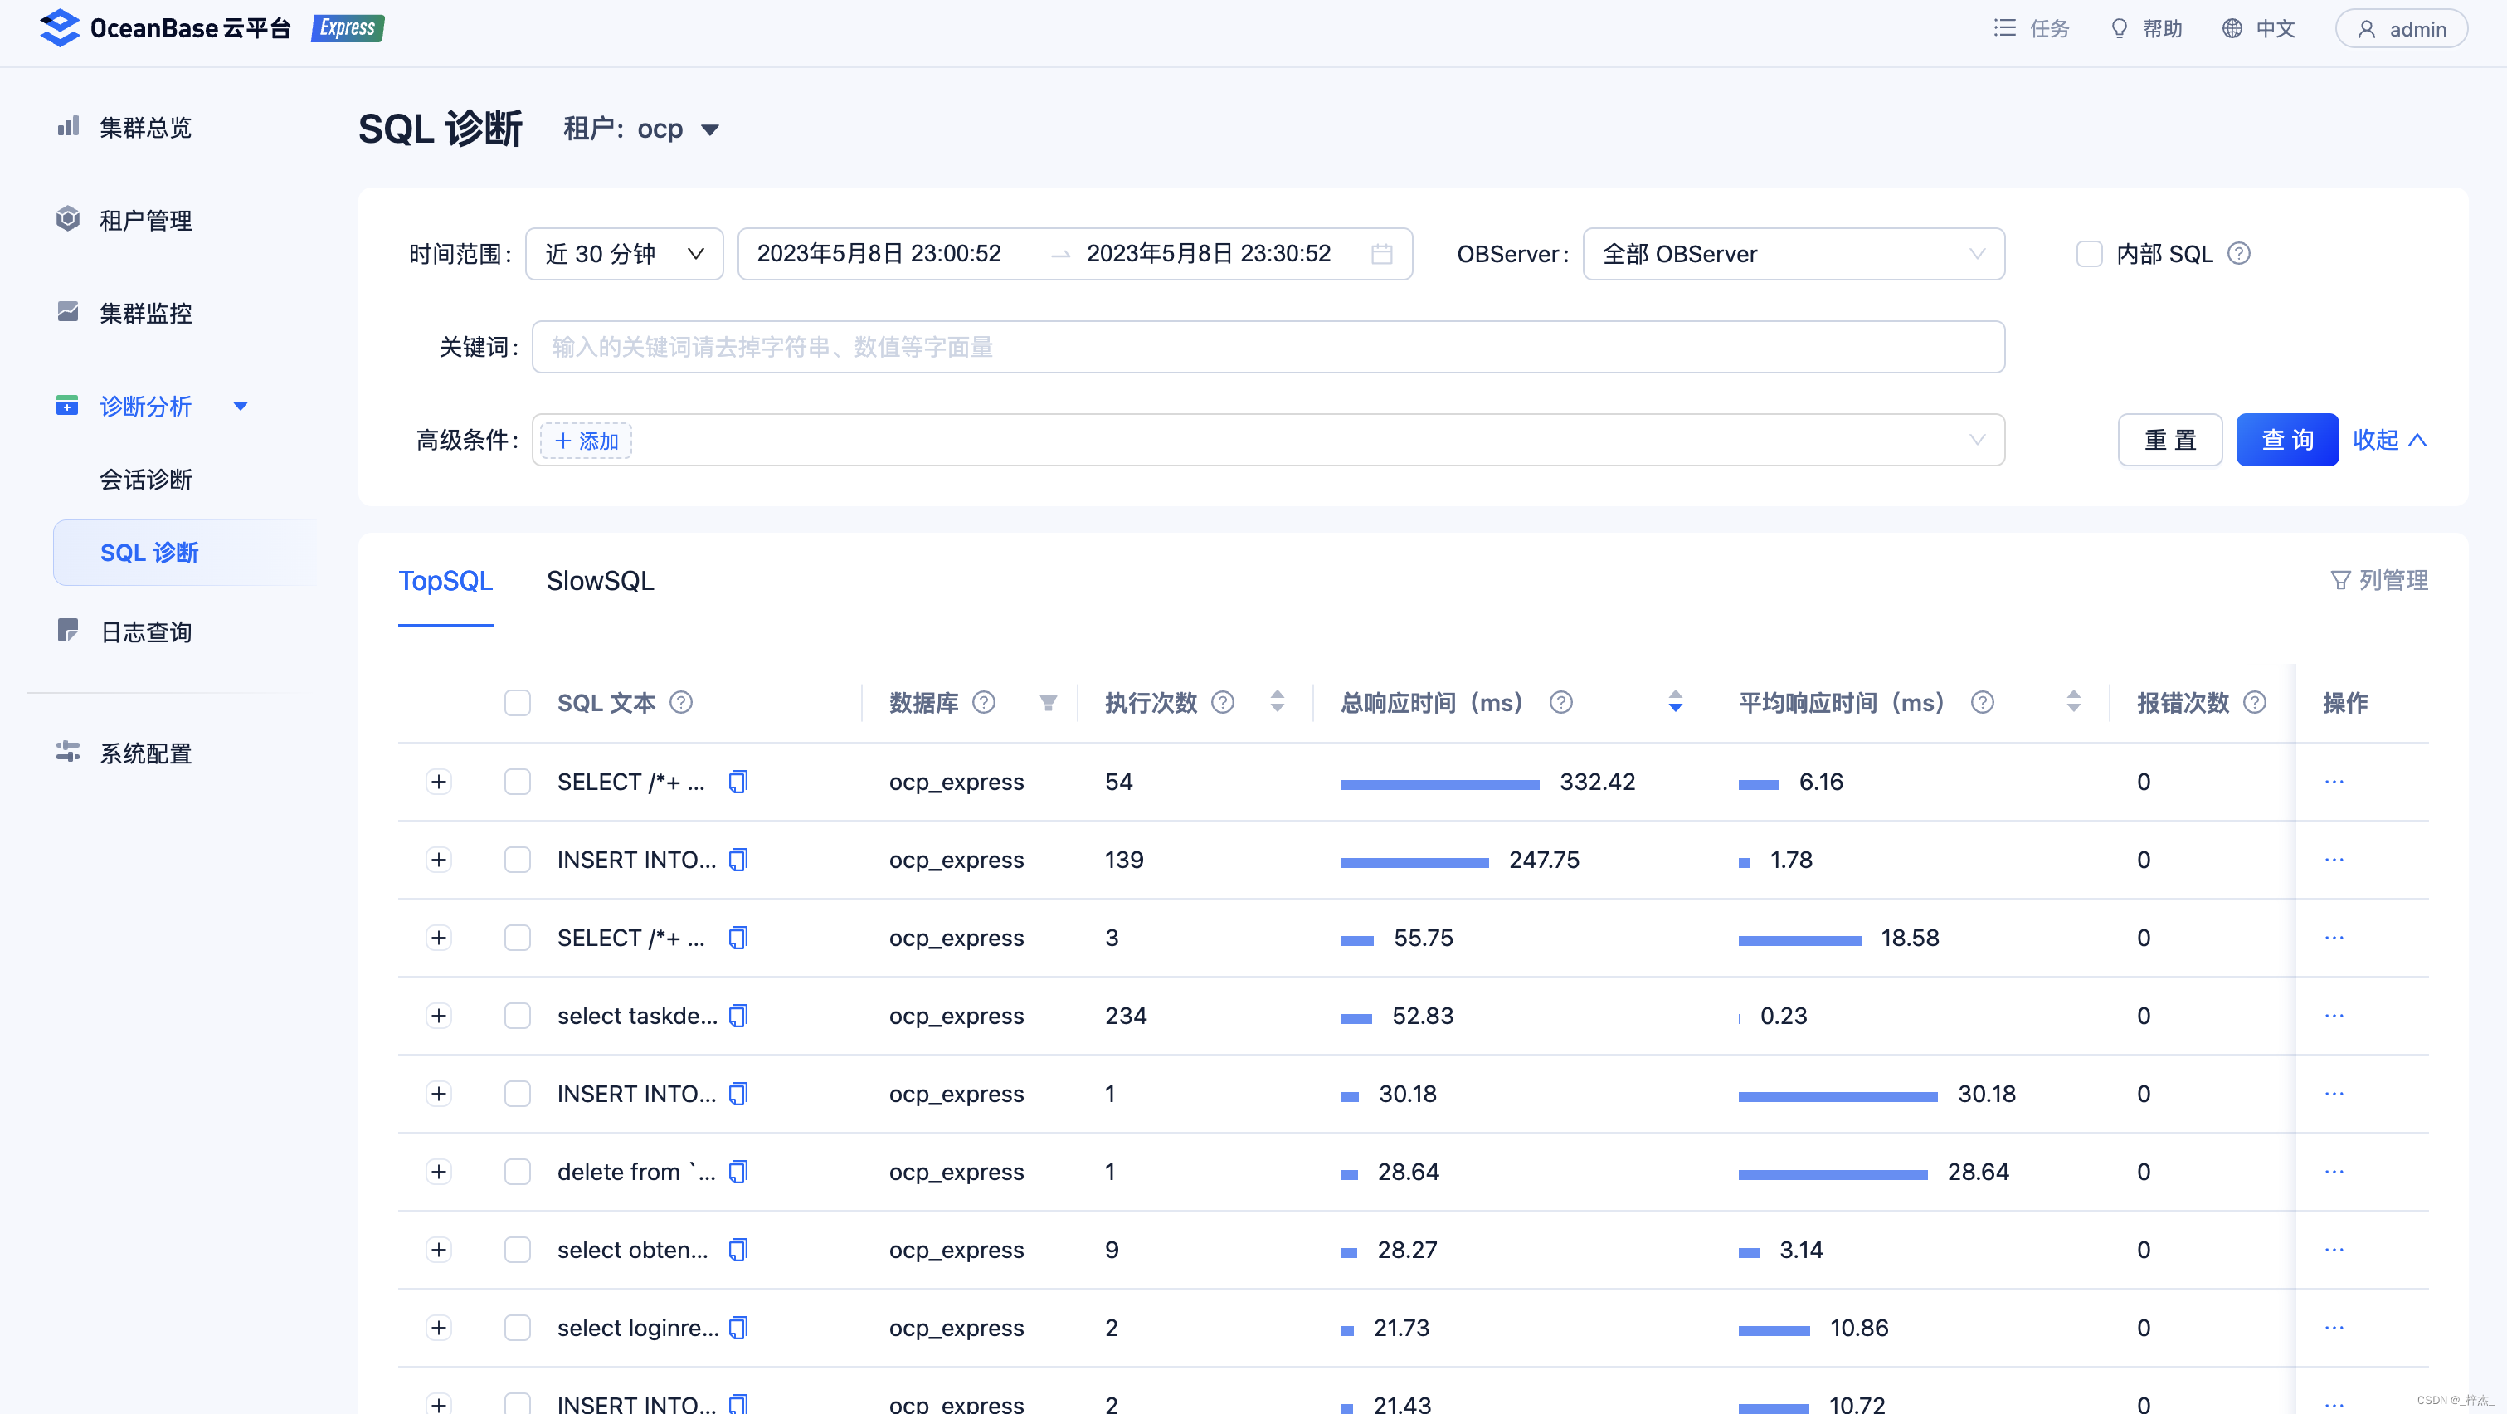The width and height of the screenshot is (2507, 1414).
Task: Copy SQL text of first SELECT row
Action: 737,782
